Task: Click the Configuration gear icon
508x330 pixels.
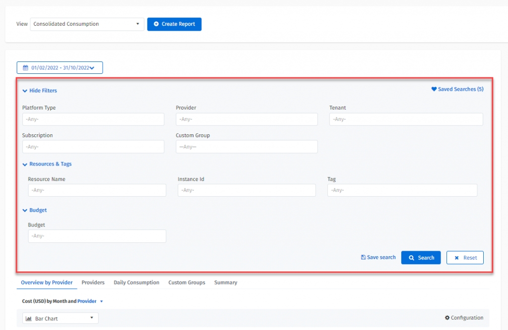Action: (447, 318)
